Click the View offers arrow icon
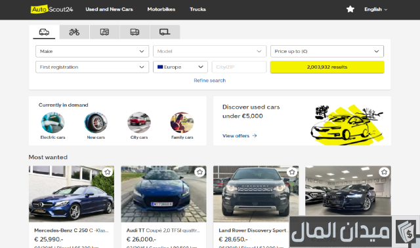This screenshot has width=420, height=248. tap(255, 135)
